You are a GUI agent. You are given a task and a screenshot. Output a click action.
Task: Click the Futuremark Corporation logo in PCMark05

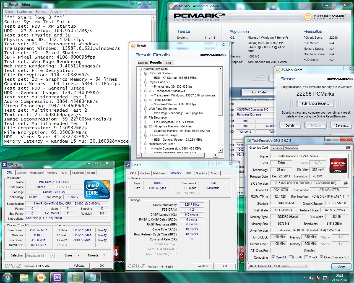pos(325,17)
